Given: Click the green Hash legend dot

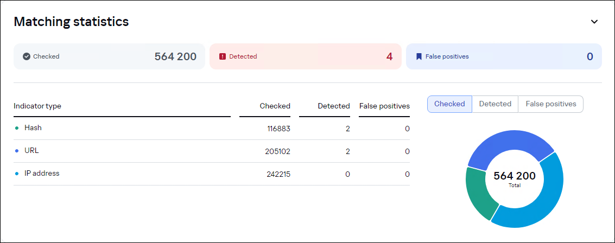Looking at the screenshot, I should 17,128.
